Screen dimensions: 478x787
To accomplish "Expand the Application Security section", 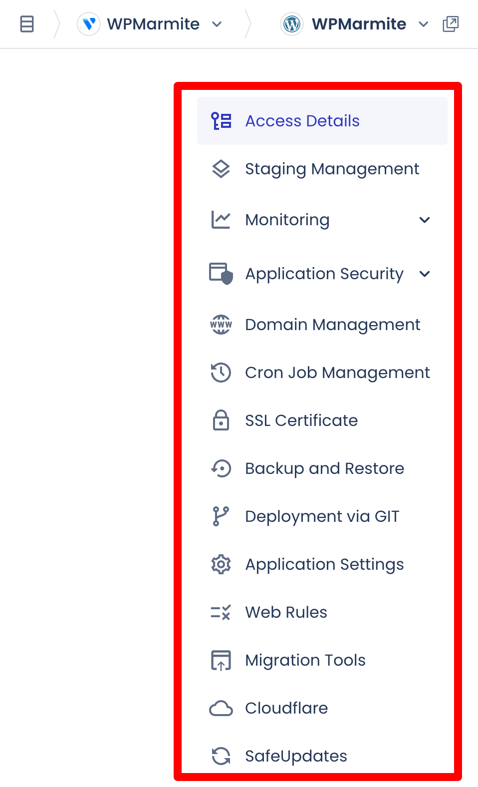I will (x=425, y=274).
